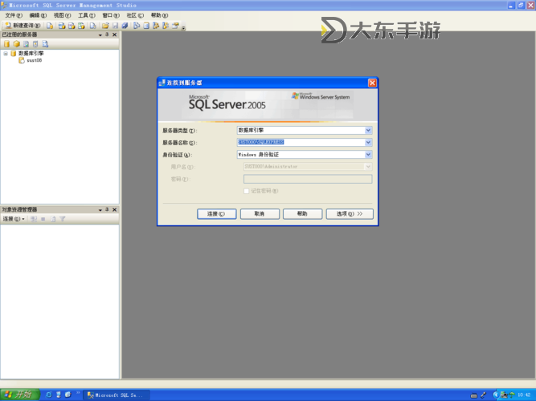Open the Template Explorer toolbar icon

166,26
